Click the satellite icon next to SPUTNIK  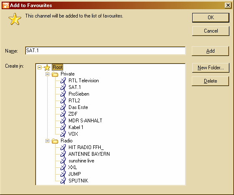[x=63, y=181]
